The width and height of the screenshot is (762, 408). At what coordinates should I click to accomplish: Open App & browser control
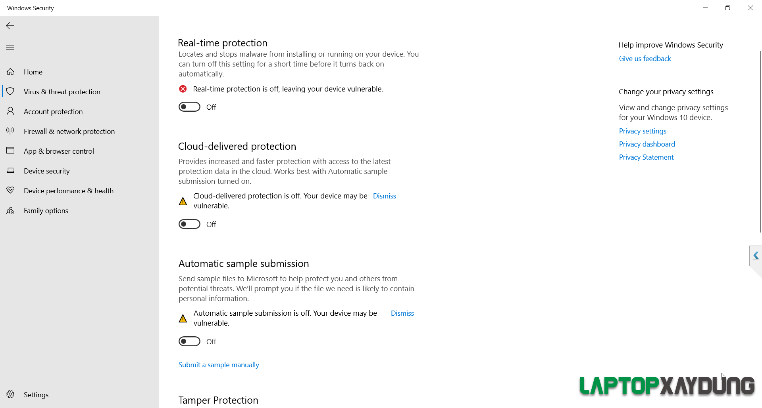point(59,151)
